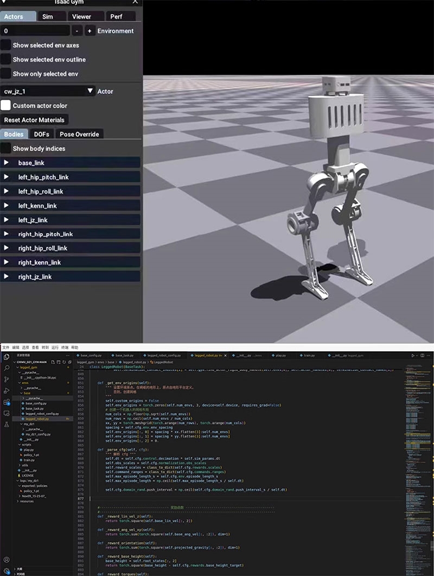Open the Accounts icon in activity bar
This screenshot has width=434, height=576.
tap(7, 559)
